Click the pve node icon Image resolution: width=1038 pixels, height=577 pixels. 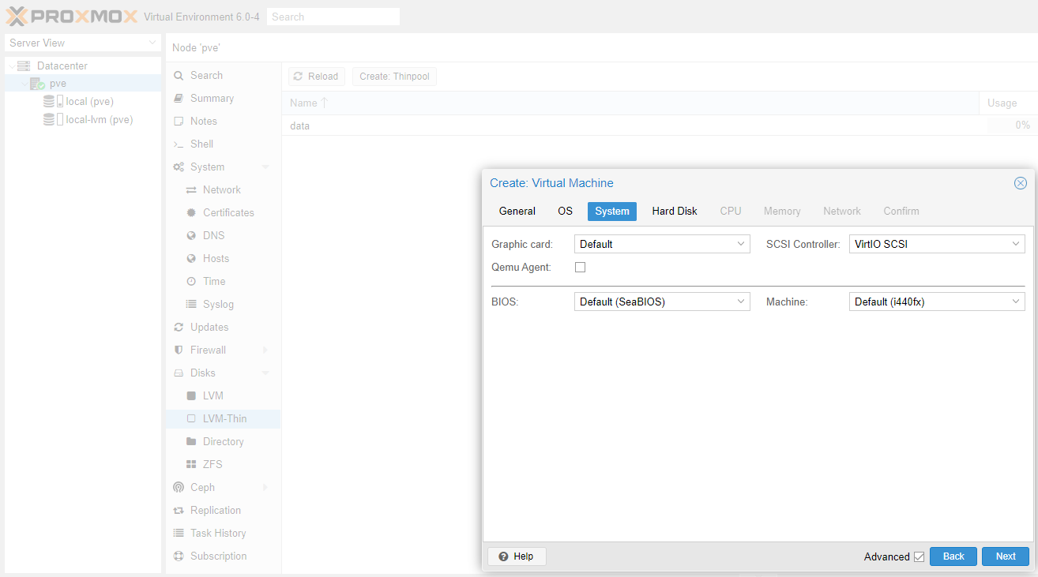coord(37,84)
